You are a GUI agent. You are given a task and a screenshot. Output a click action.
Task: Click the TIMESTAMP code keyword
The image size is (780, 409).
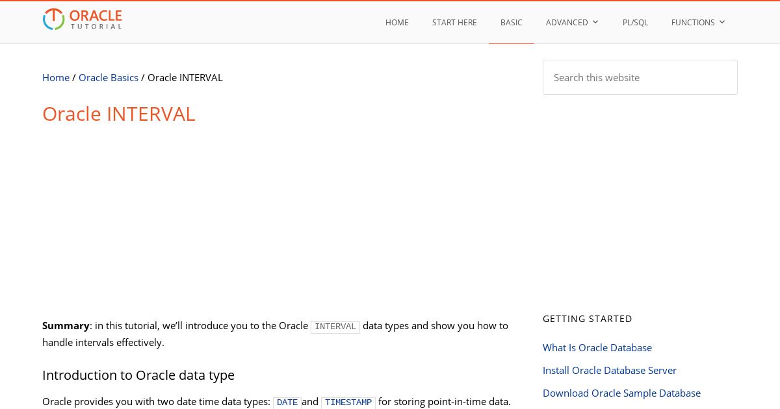tap(348, 403)
